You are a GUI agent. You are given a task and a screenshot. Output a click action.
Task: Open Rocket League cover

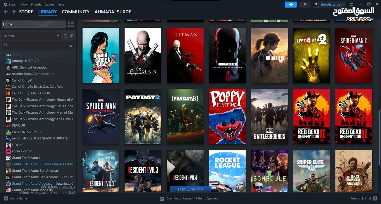coord(227,171)
